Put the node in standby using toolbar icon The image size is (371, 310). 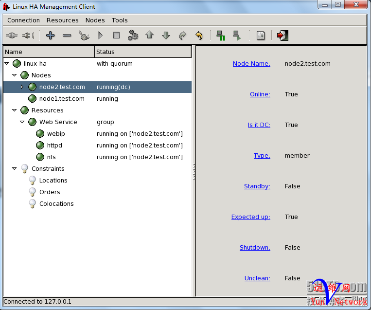(x=221, y=36)
